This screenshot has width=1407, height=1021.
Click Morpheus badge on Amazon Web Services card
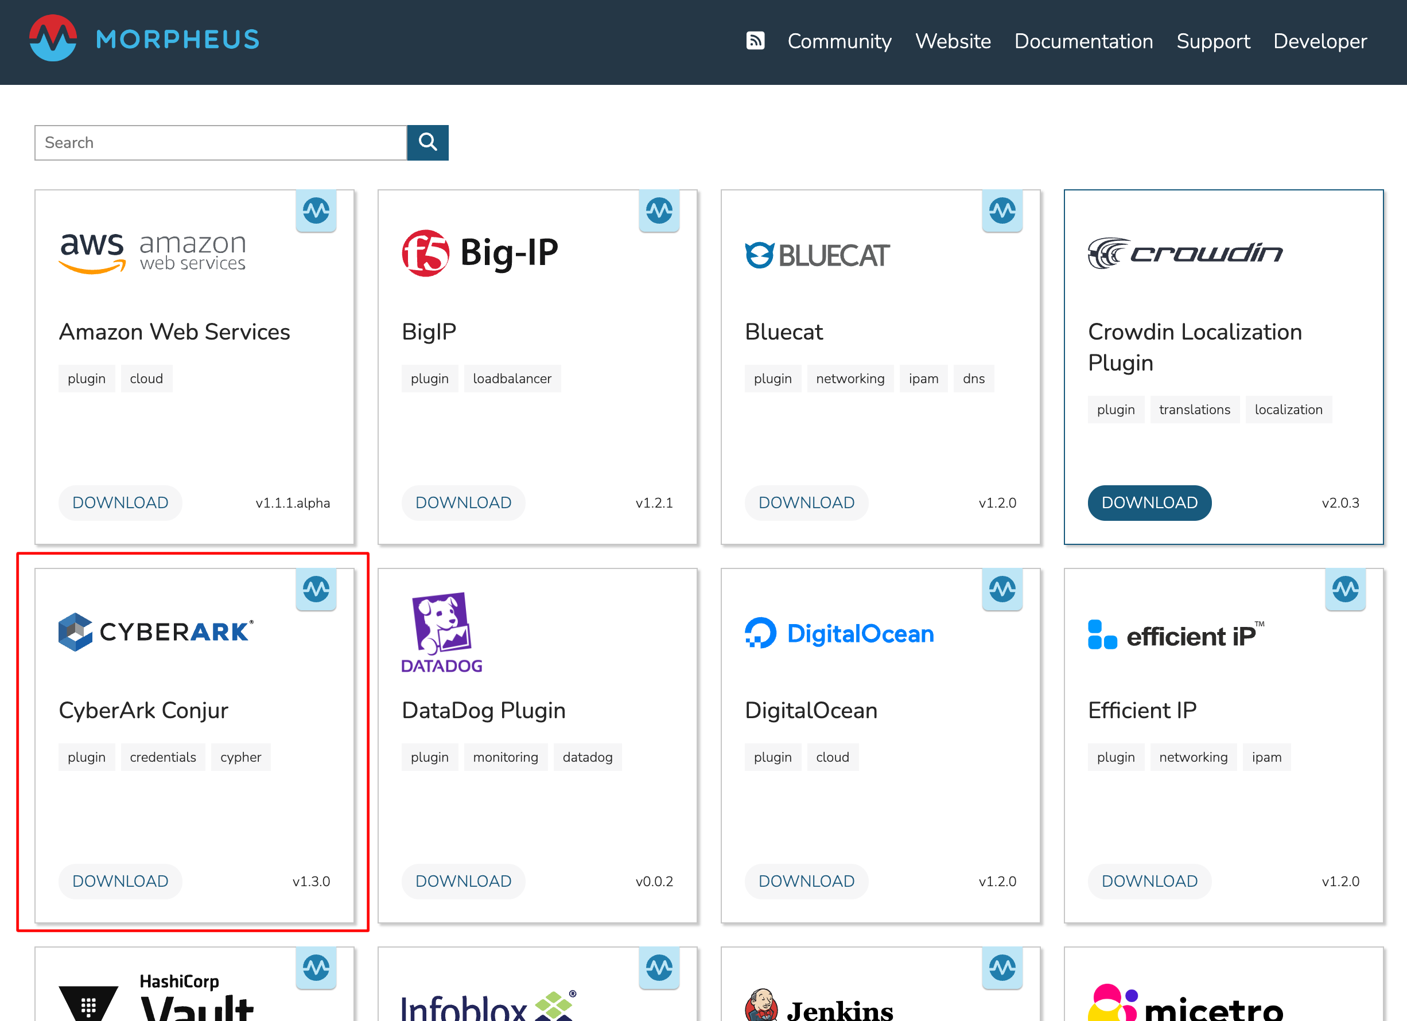pos(316,211)
